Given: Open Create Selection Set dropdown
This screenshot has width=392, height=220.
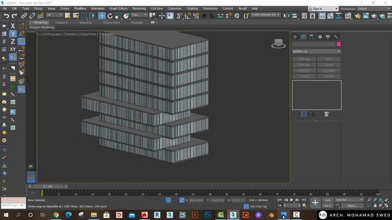Looking at the screenshot, I should coord(265,15).
